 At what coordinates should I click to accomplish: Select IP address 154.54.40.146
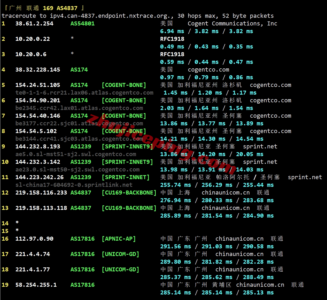38,116
